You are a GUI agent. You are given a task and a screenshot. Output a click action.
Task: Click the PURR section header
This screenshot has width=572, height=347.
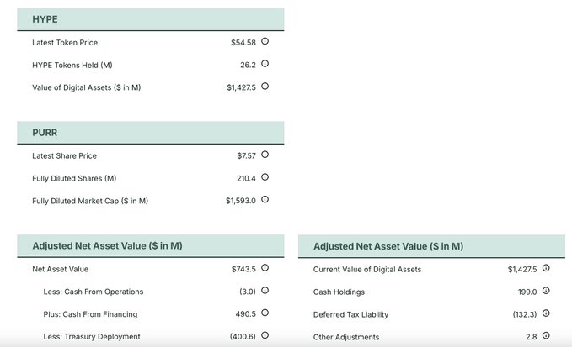point(150,133)
